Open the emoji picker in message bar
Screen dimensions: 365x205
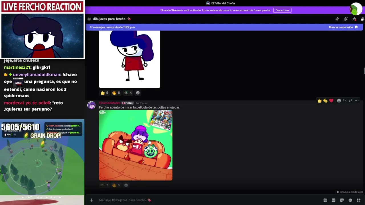tap(350, 200)
